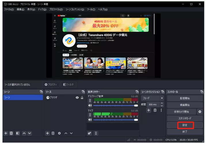Remove transition using trash icon
This screenshot has height=144, width=206.
[155, 110]
